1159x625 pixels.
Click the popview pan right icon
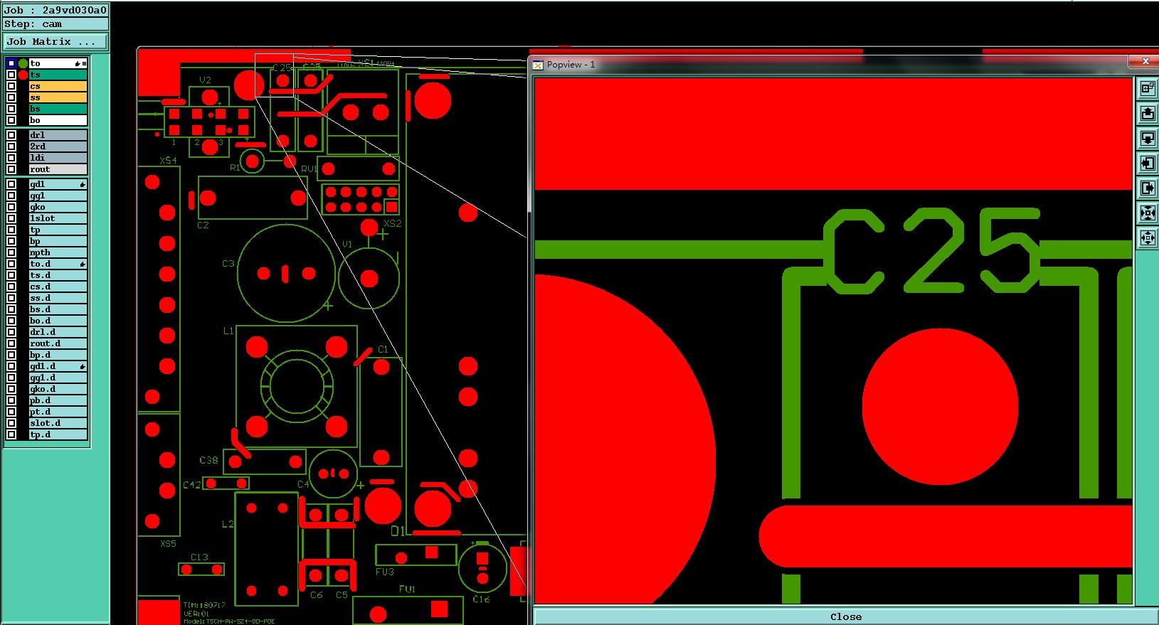(x=1148, y=188)
